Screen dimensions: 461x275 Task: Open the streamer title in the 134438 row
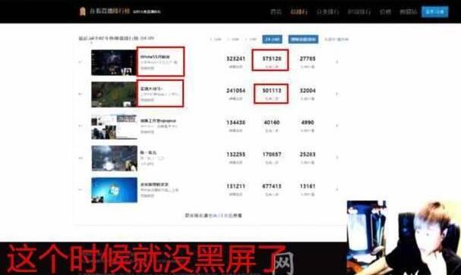point(158,120)
